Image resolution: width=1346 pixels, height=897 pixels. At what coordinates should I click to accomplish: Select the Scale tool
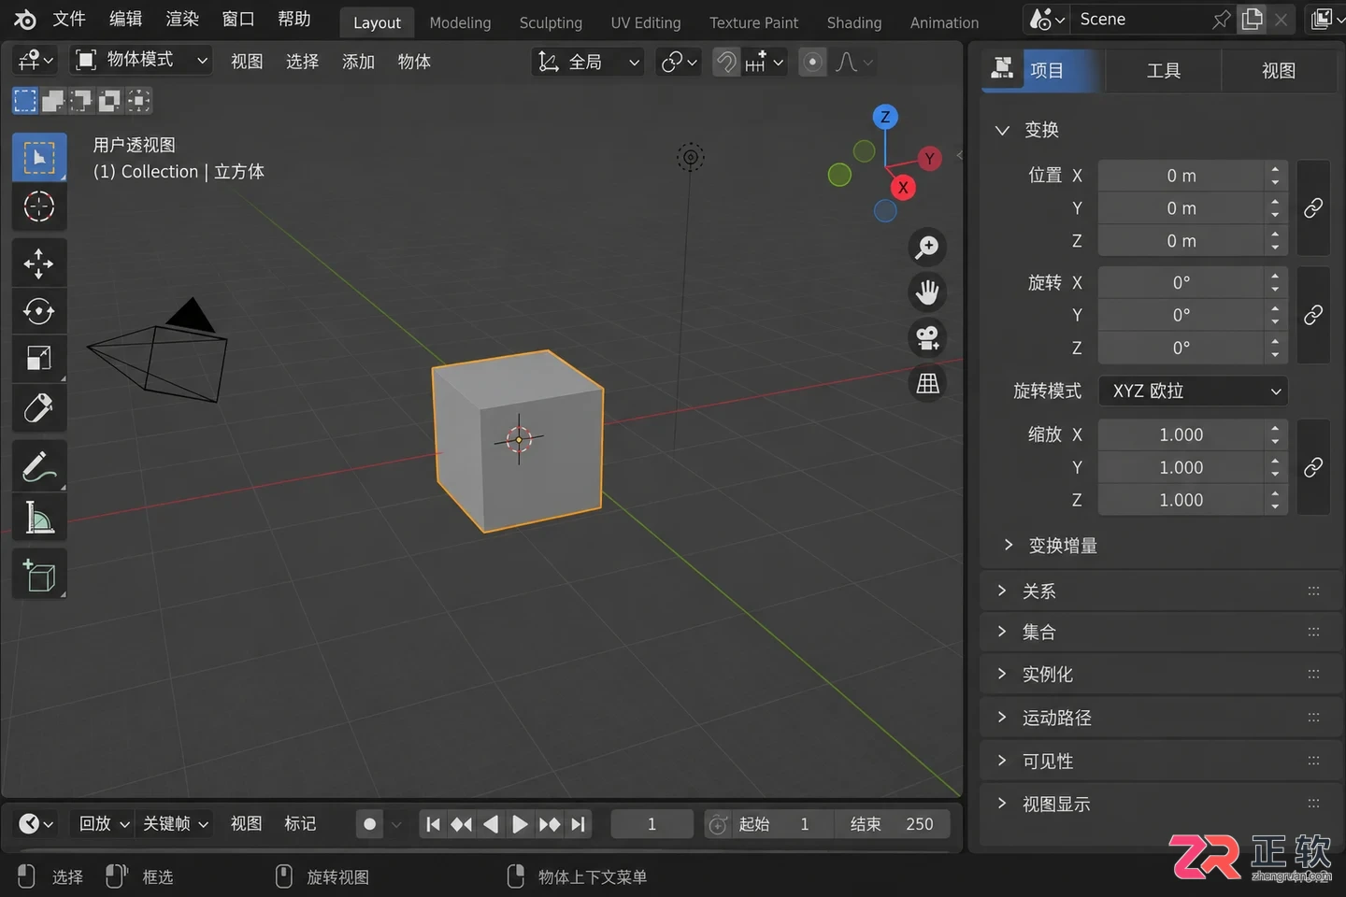point(39,359)
